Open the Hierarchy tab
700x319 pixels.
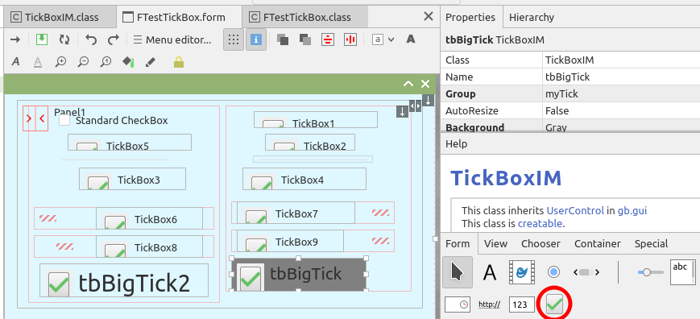(x=532, y=18)
